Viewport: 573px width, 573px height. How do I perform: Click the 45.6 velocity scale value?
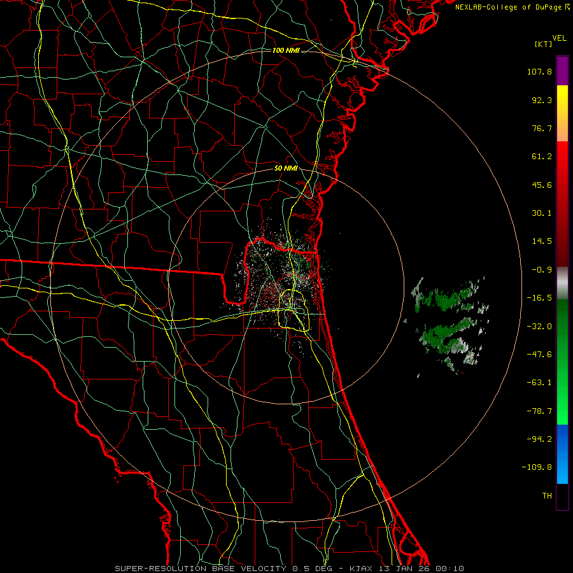pos(542,185)
